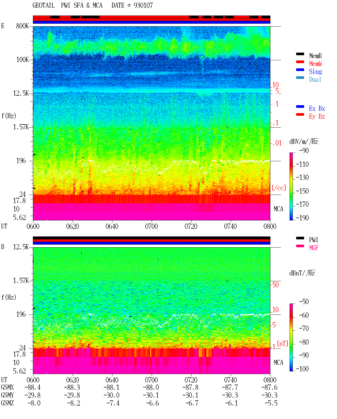The image size is (337, 419).
Task: Click the "Dual" legend label
Action: (x=315, y=79)
